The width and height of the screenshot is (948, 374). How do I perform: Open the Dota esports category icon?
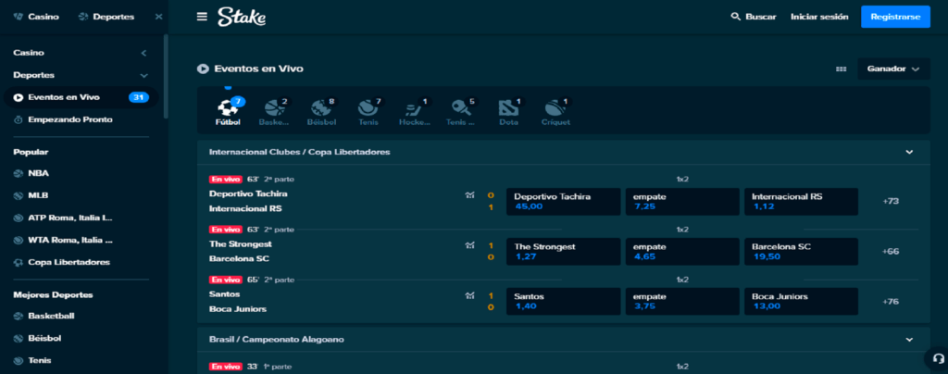click(x=508, y=110)
